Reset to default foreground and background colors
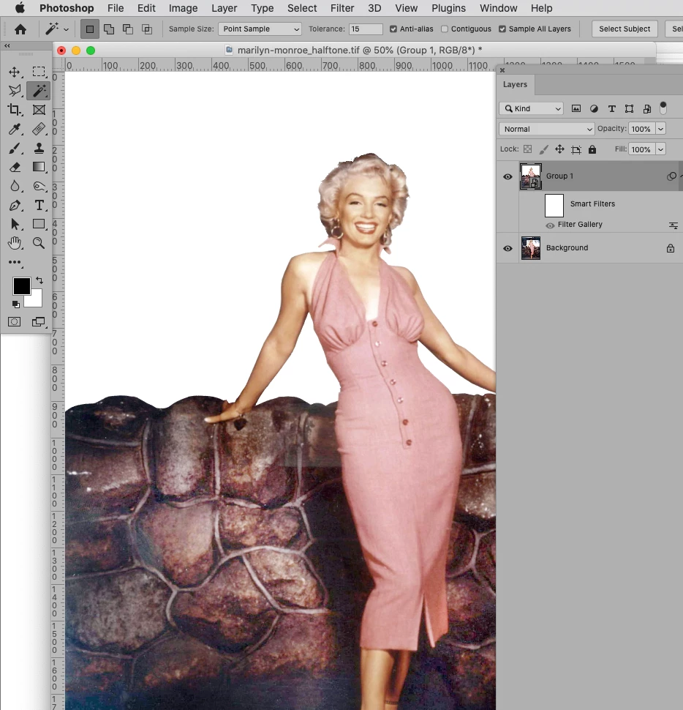 pyautogui.click(x=16, y=304)
